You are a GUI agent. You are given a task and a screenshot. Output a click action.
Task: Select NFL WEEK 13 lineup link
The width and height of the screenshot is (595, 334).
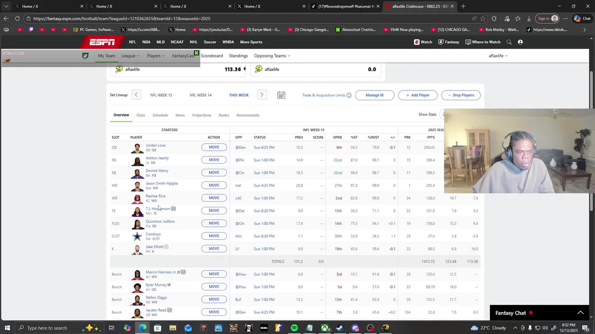161,95
